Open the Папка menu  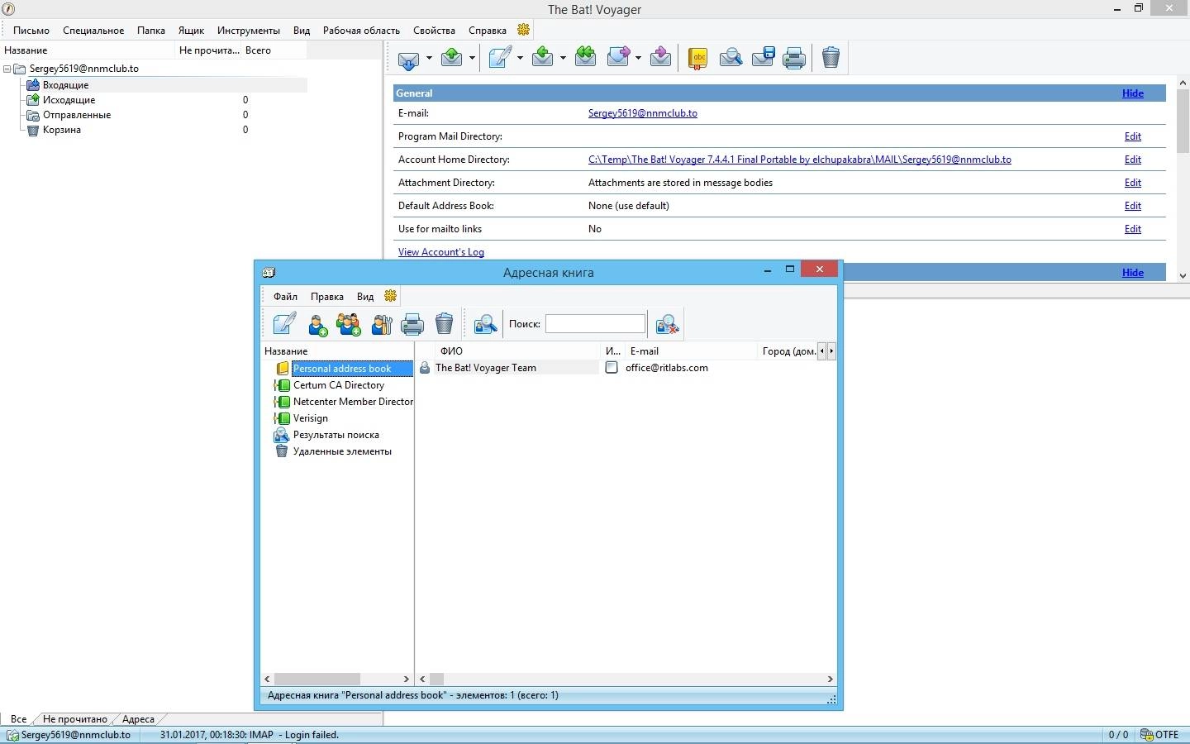click(151, 31)
